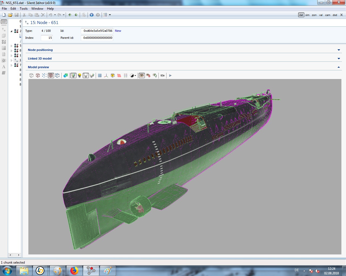346x276 pixels.
Task: Click the New link beside Id field
Action: 118,31
